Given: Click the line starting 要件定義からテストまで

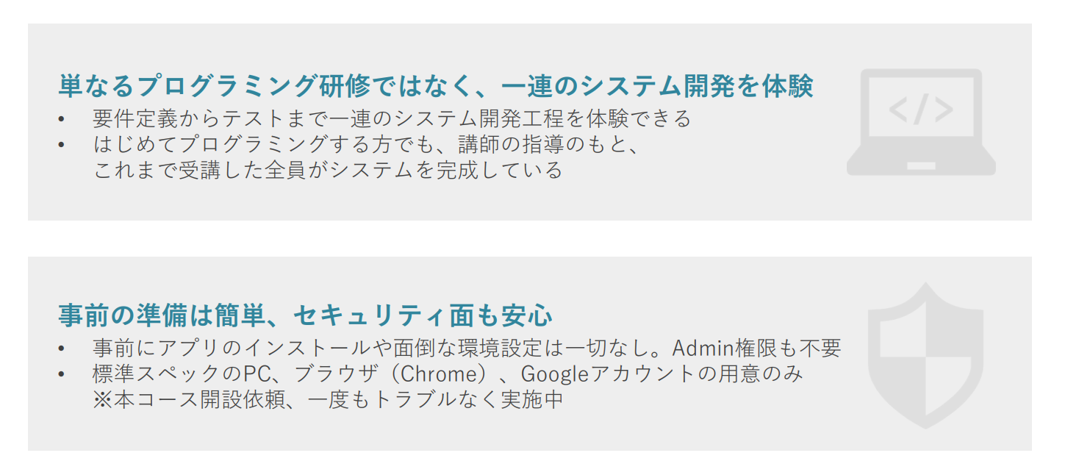Looking at the screenshot, I should (x=392, y=118).
